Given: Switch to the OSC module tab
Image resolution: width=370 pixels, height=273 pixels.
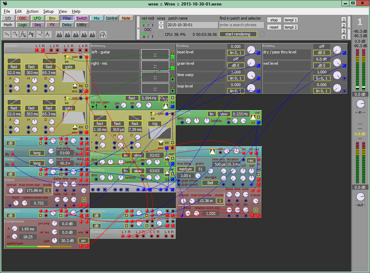Looking at the screenshot, I should pyautogui.click(x=23, y=18).
